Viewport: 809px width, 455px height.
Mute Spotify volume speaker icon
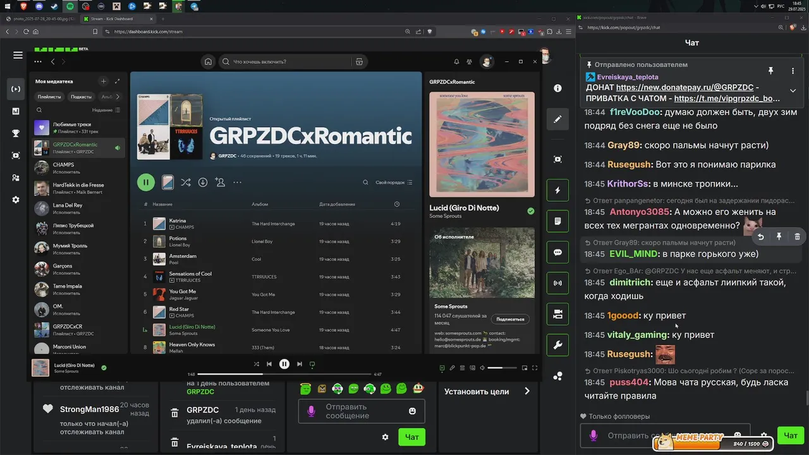pos(482,368)
